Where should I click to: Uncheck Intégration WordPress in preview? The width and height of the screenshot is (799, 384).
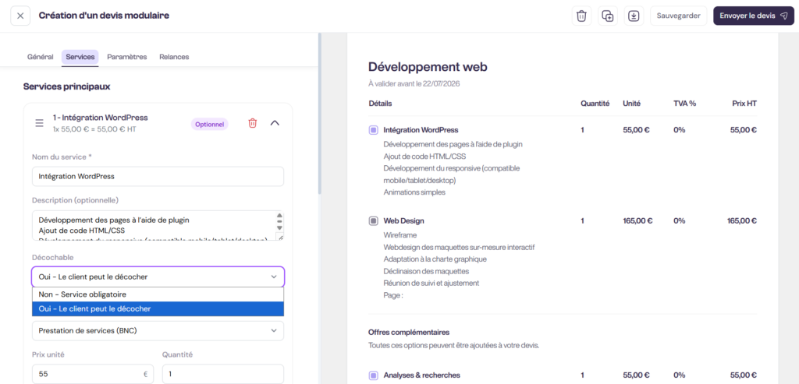coord(374,130)
